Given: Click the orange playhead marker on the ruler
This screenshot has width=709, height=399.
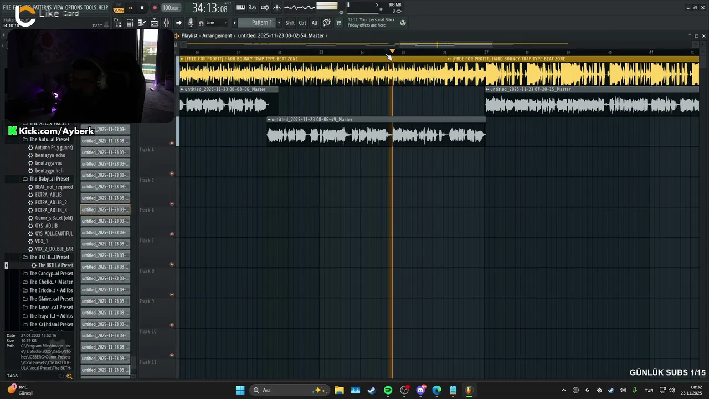Looking at the screenshot, I should click(392, 51).
